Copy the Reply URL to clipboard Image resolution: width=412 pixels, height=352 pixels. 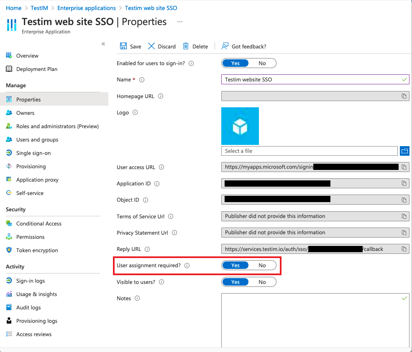tap(404, 249)
